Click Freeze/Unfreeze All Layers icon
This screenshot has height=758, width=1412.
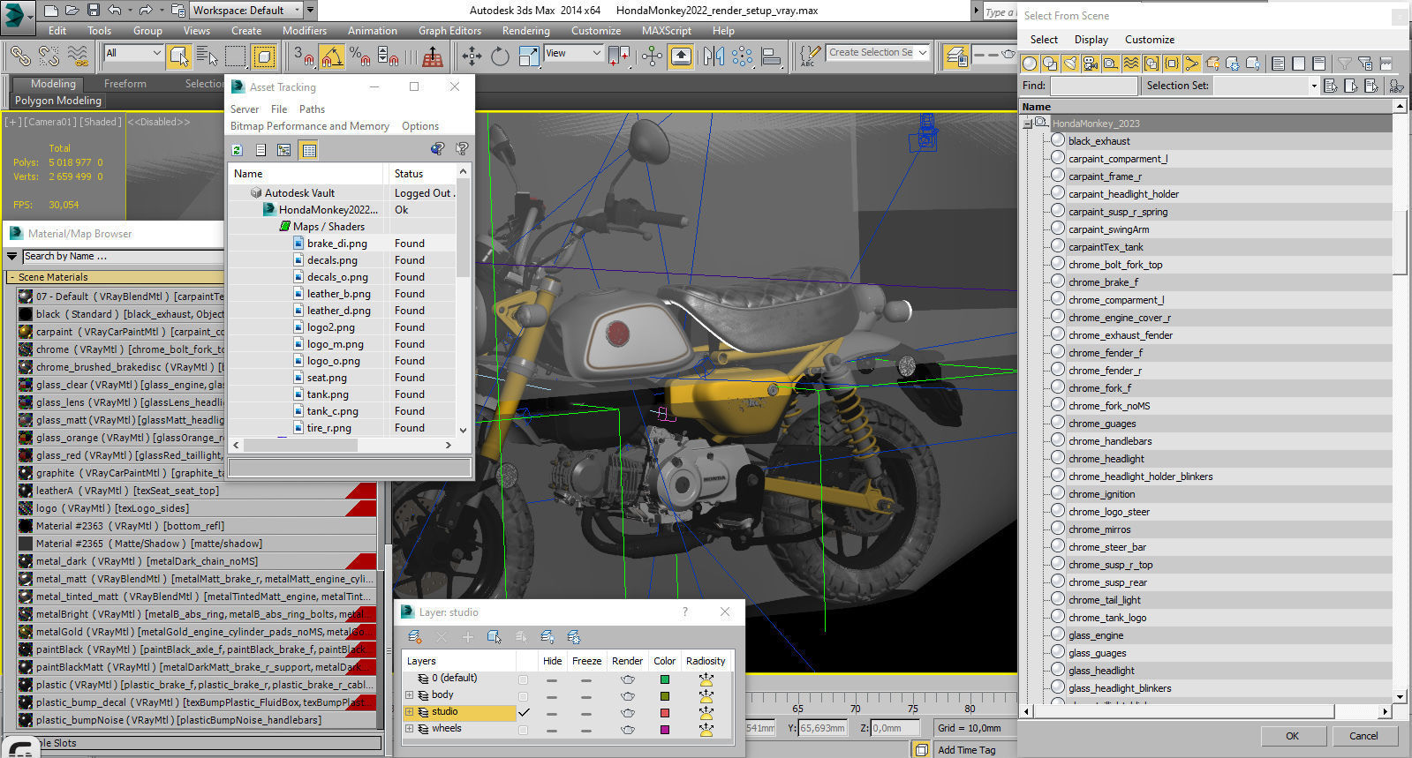click(574, 637)
